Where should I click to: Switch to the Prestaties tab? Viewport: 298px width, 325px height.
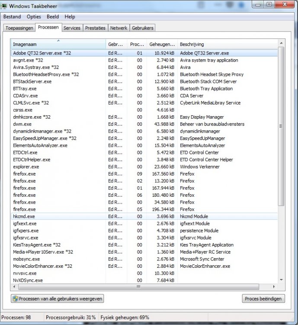point(95,28)
